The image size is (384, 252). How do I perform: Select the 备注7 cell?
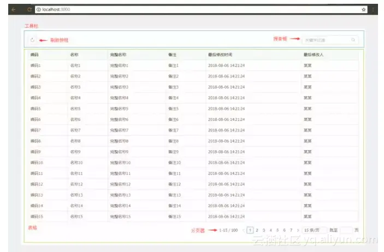pyautogui.click(x=173, y=130)
